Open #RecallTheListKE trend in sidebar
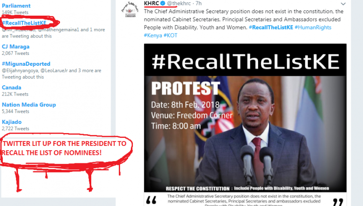Viewport: 363px width, 206px height. click(x=24, y=23)
